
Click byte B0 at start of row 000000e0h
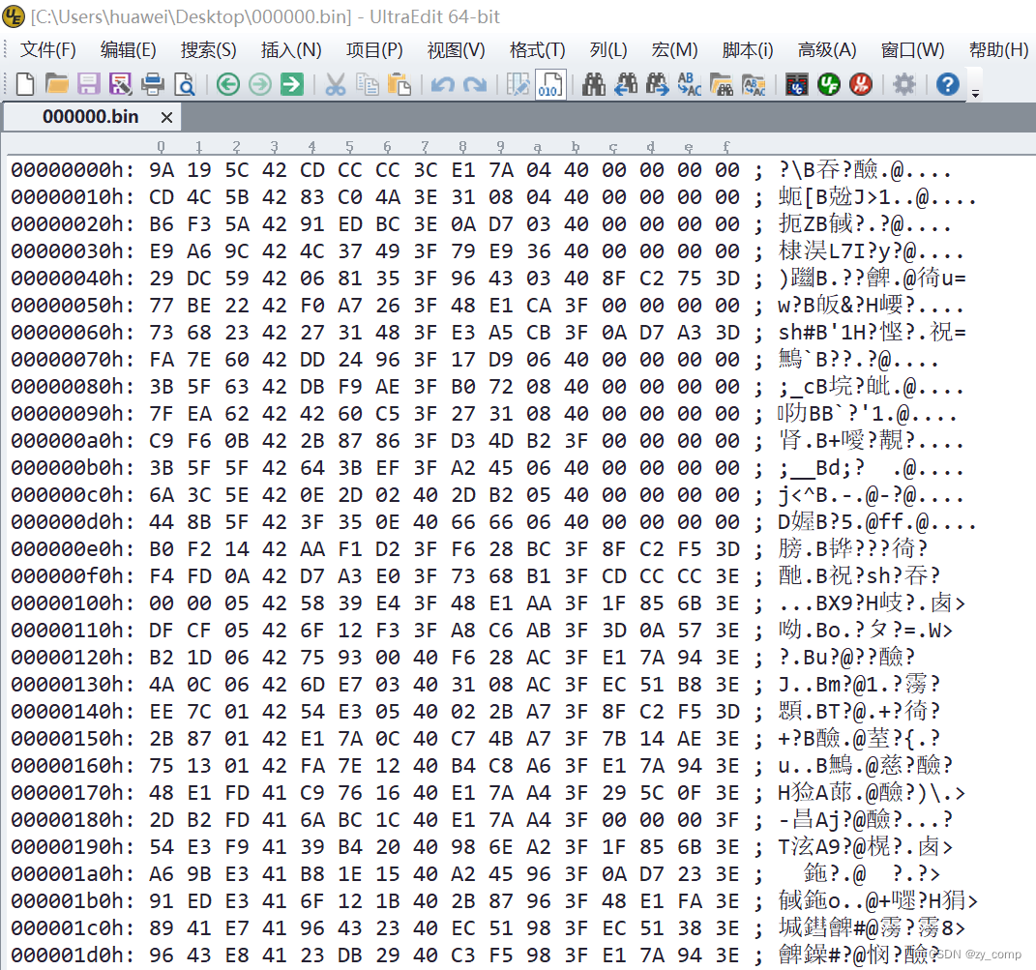pyautogui.click(x=162, y=549)
